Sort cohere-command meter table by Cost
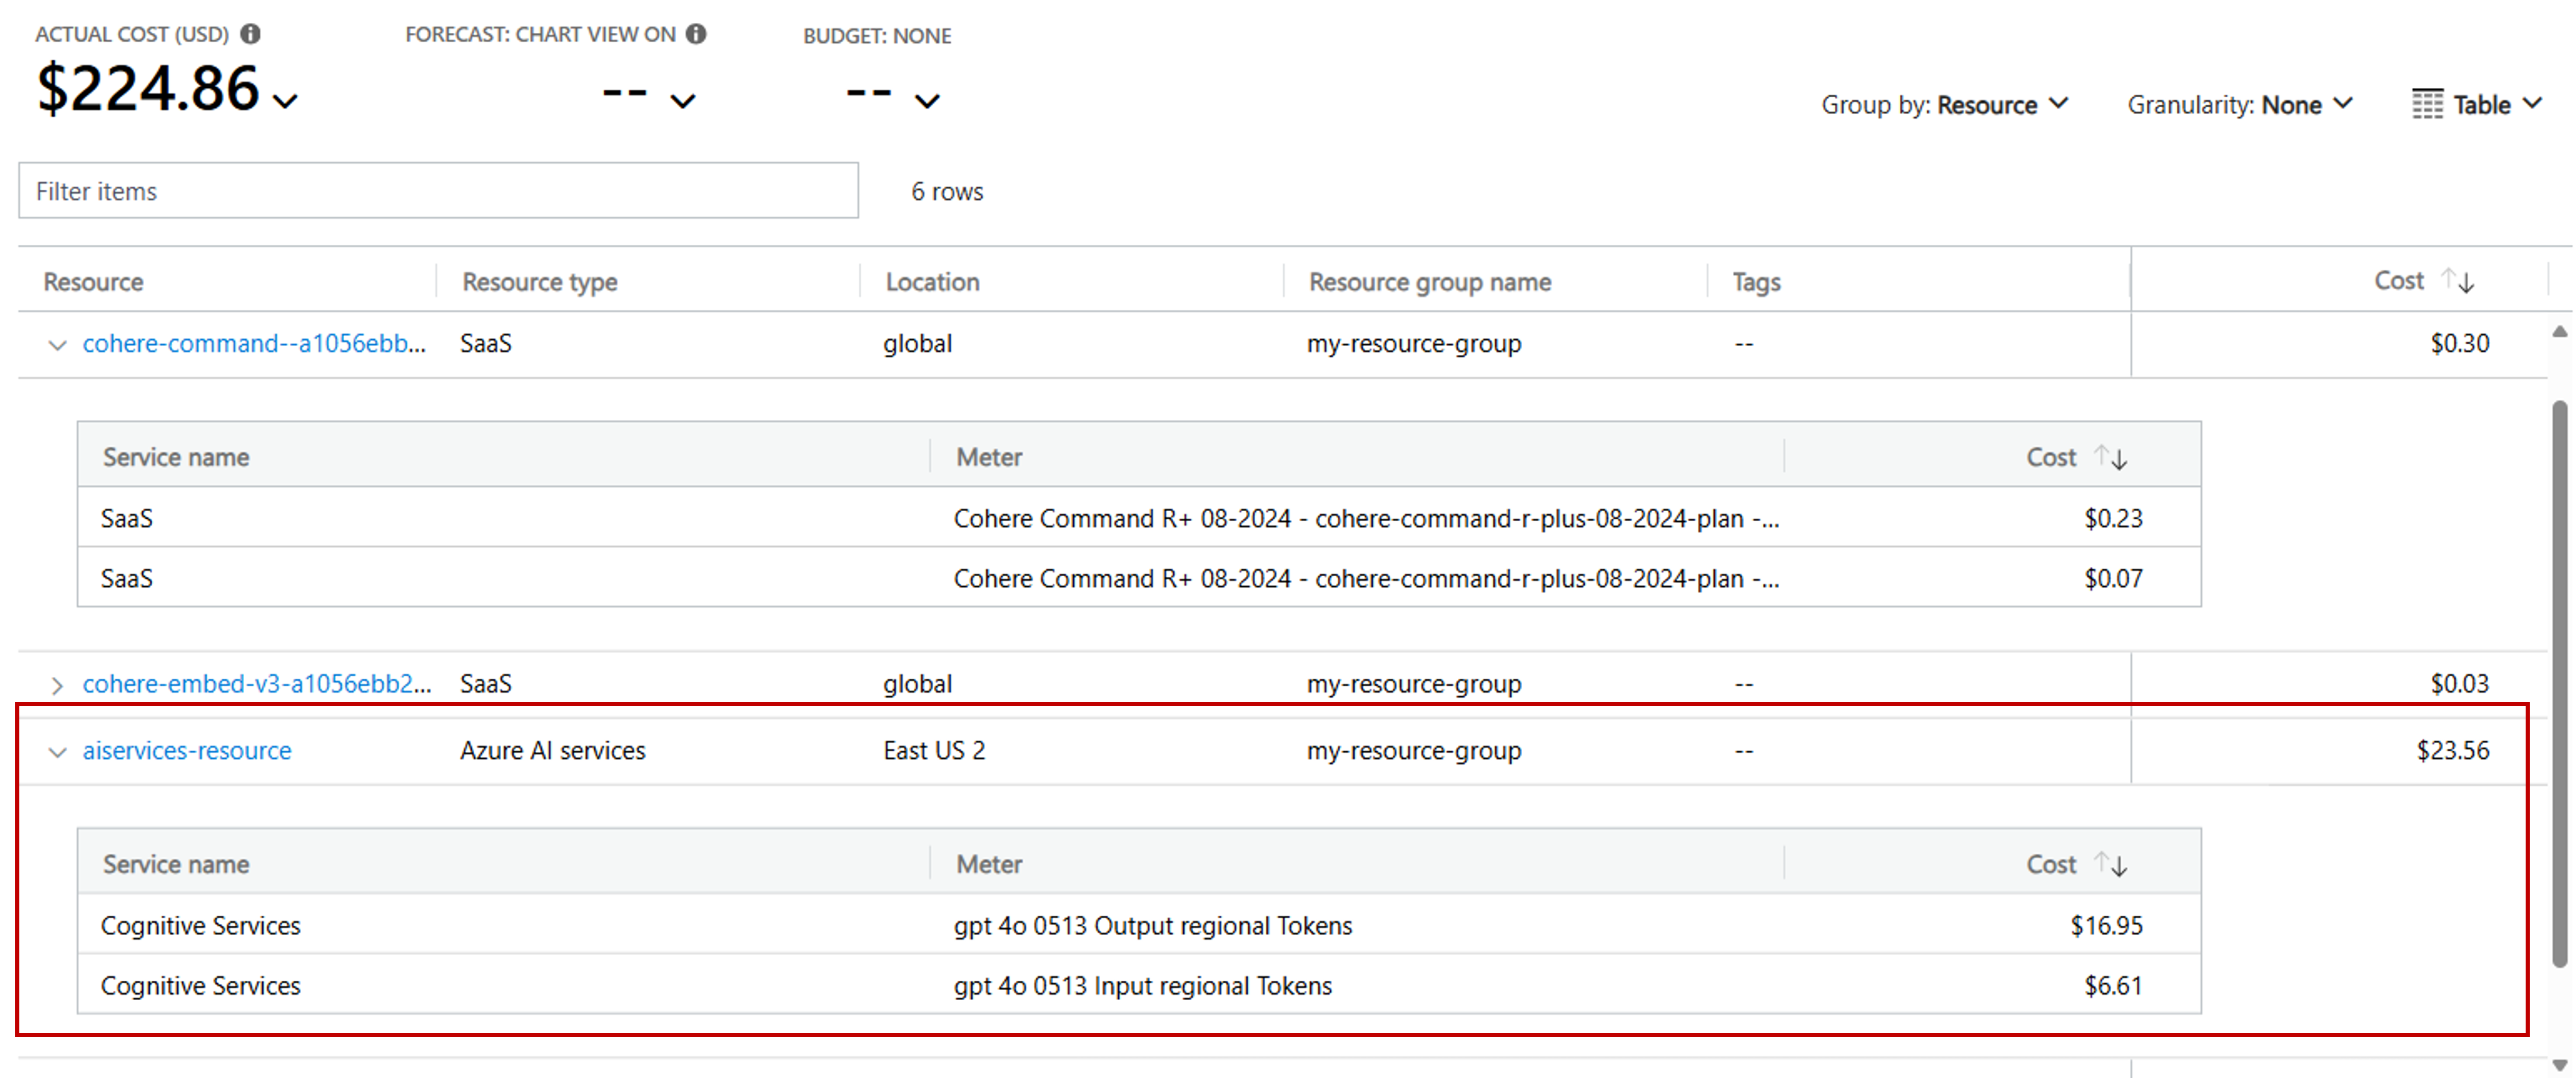The height and width of the screenshot is (1078, 2576). 2111,457
